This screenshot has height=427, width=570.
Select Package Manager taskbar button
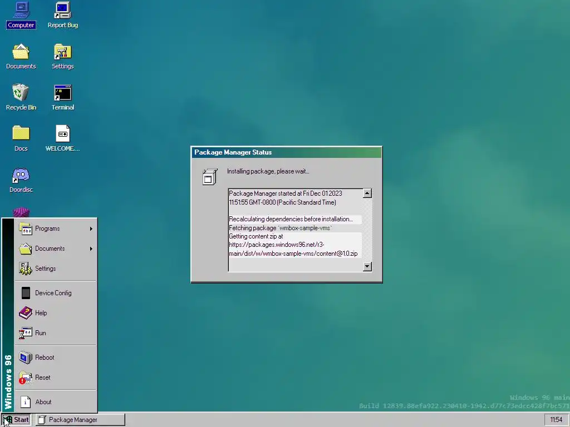(80, 420)
